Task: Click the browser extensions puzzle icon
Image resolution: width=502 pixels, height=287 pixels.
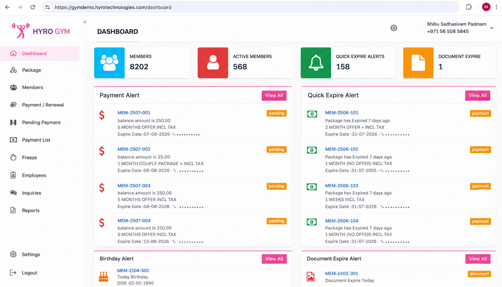Action: [469, 7]
